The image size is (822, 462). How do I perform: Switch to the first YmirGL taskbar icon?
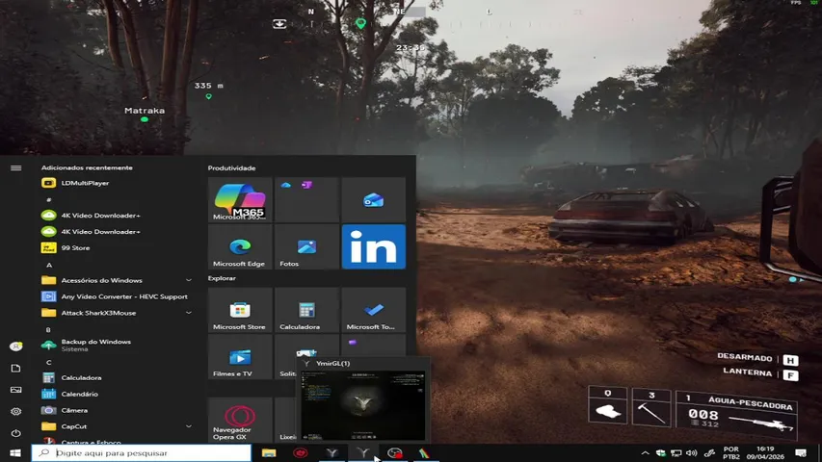pyautogui.click(x=331, y=453)
